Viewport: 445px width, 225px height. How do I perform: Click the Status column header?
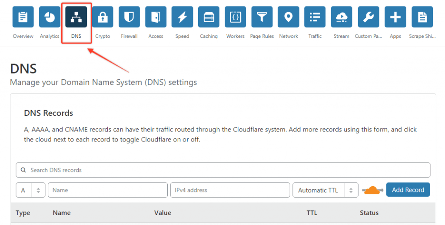click(369, 213)
